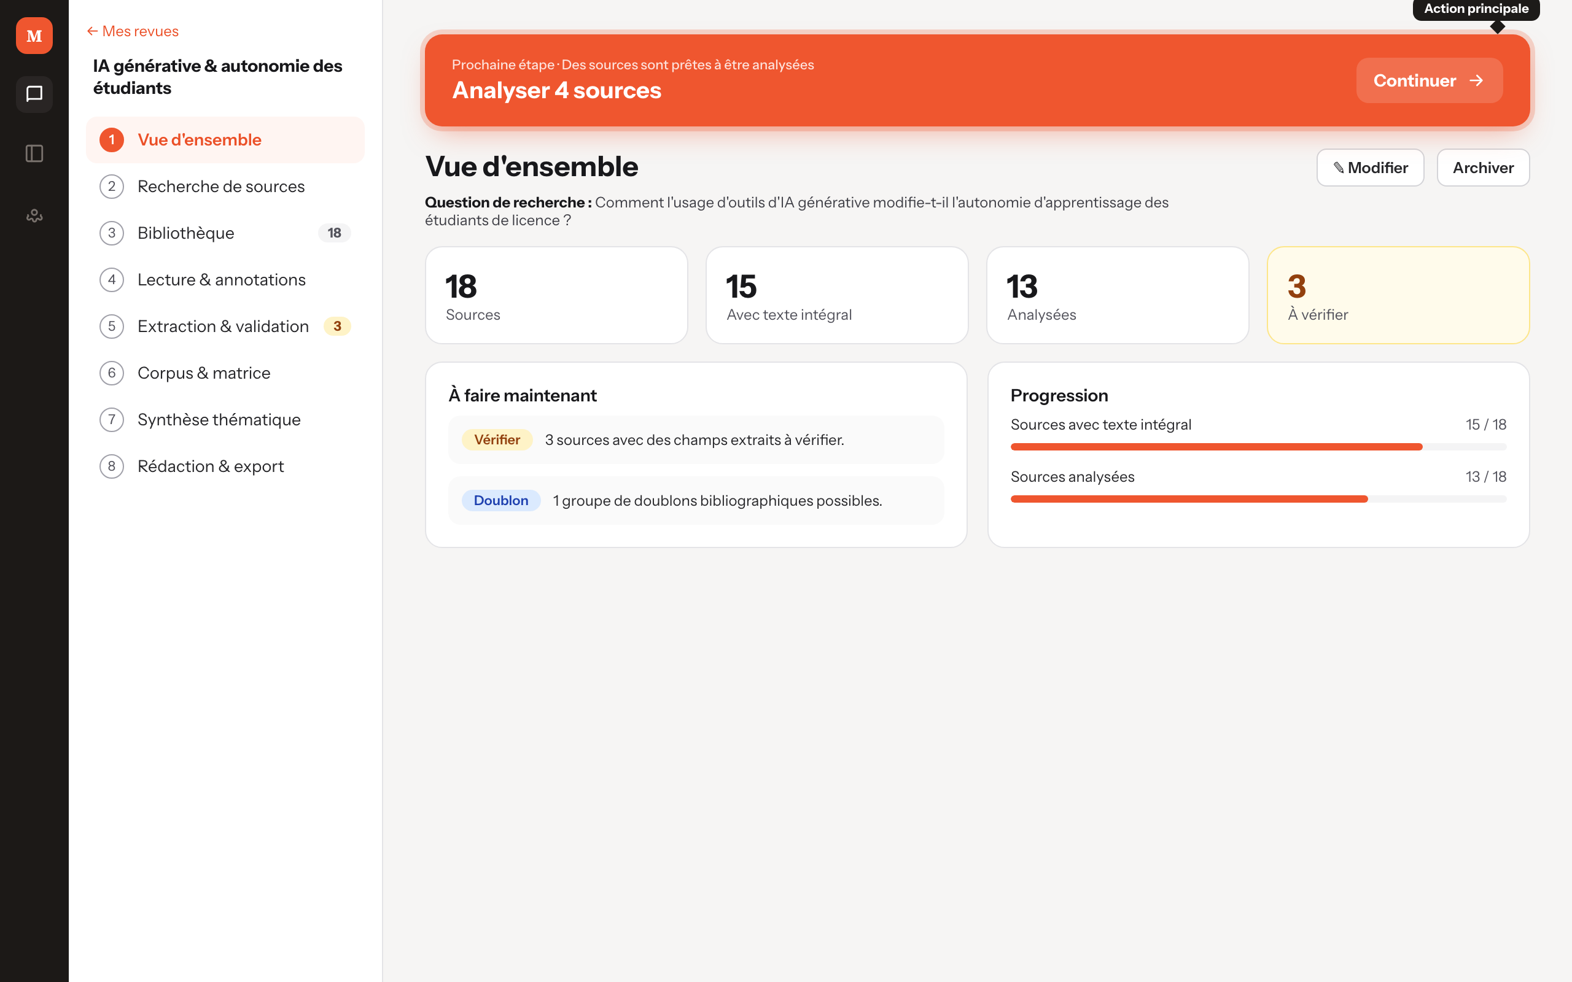This screenshot has width=1572, height=982.
Task: Click the Vérifier tag
Action: point(497,439)
